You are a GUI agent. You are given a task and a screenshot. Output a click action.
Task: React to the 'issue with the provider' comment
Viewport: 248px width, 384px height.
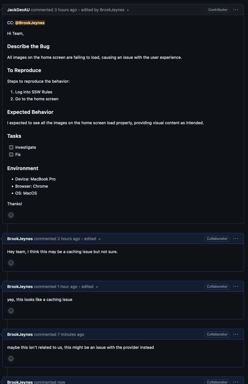(11, 359)
